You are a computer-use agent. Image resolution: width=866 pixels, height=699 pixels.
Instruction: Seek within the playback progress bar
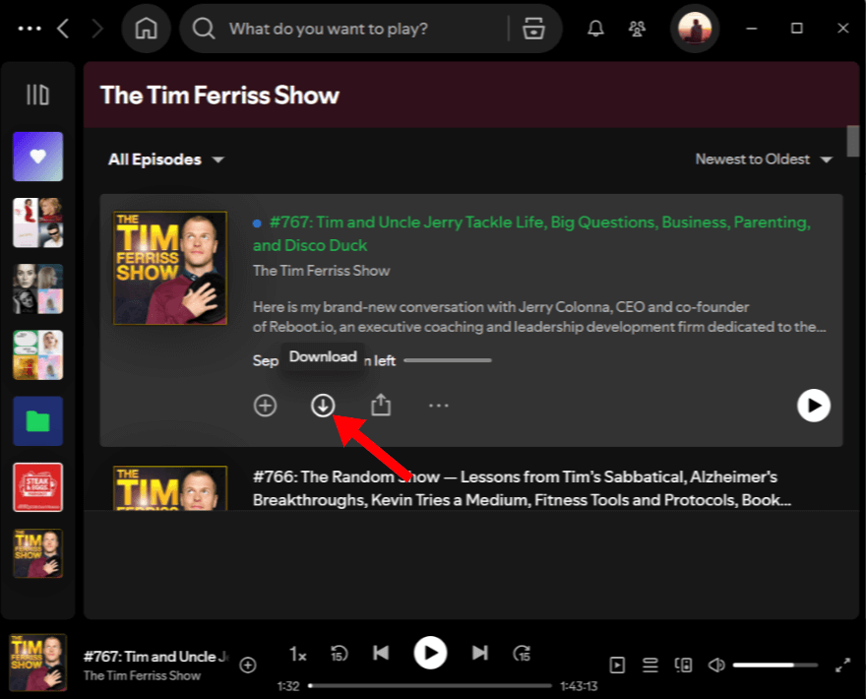click(430, 686)
